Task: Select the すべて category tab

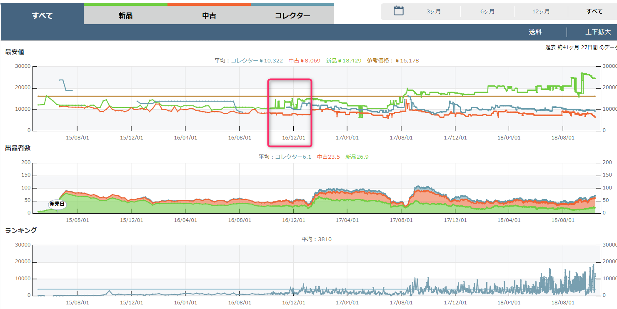Action: click(x=42, y=16)
